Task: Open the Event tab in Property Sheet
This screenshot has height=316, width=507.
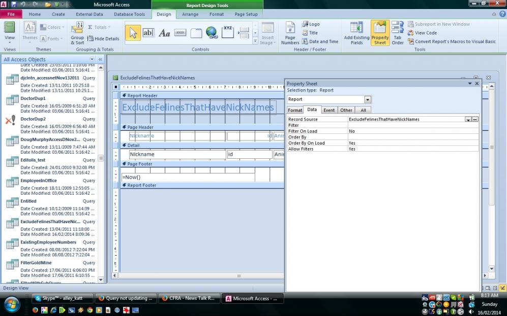Action: (329, 110)
